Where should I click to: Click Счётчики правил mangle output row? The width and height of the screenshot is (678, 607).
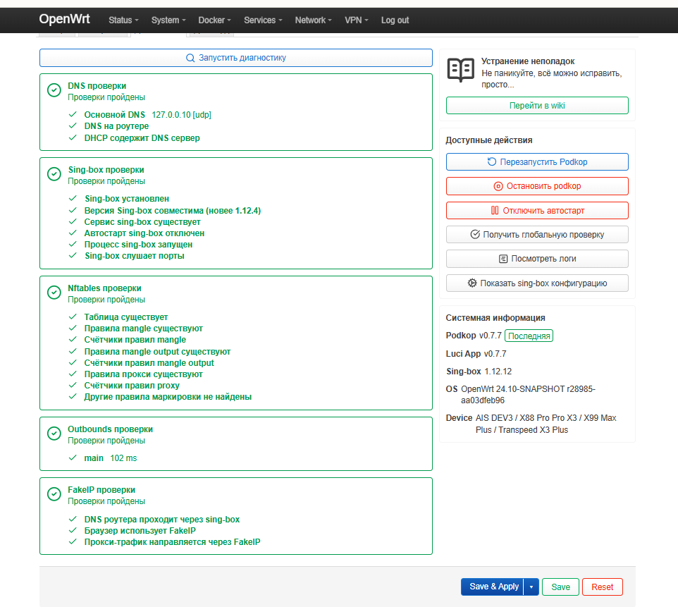coord(149,363)
